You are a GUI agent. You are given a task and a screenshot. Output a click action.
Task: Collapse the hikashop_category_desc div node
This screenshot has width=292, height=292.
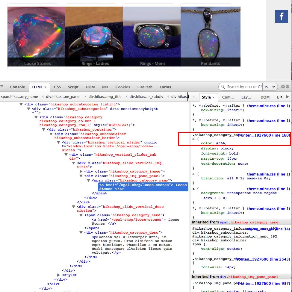81,232
